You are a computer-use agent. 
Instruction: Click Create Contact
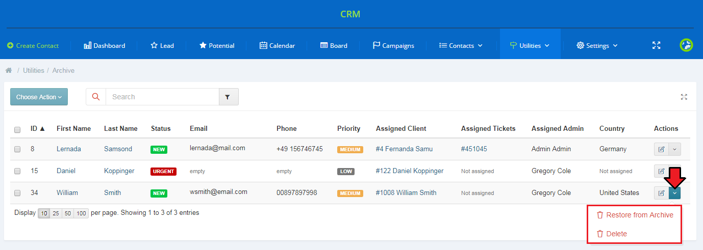(33, 45)
